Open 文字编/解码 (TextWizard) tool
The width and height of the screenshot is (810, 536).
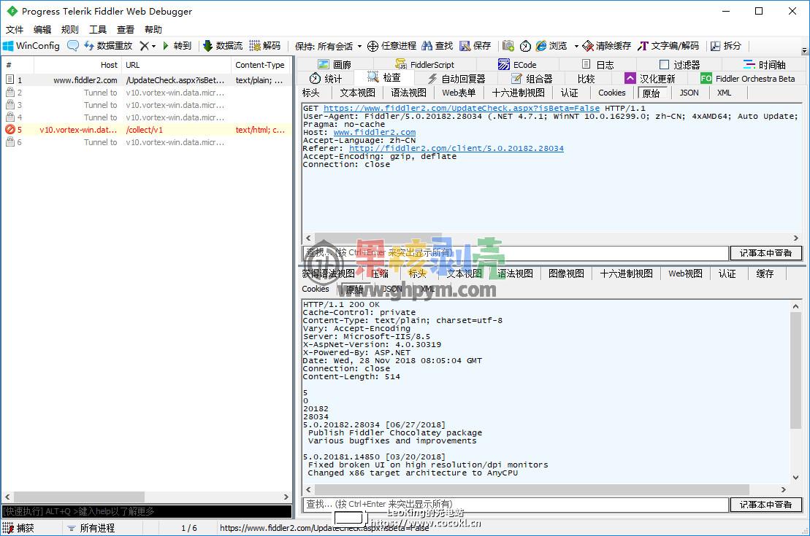point(668,46)
